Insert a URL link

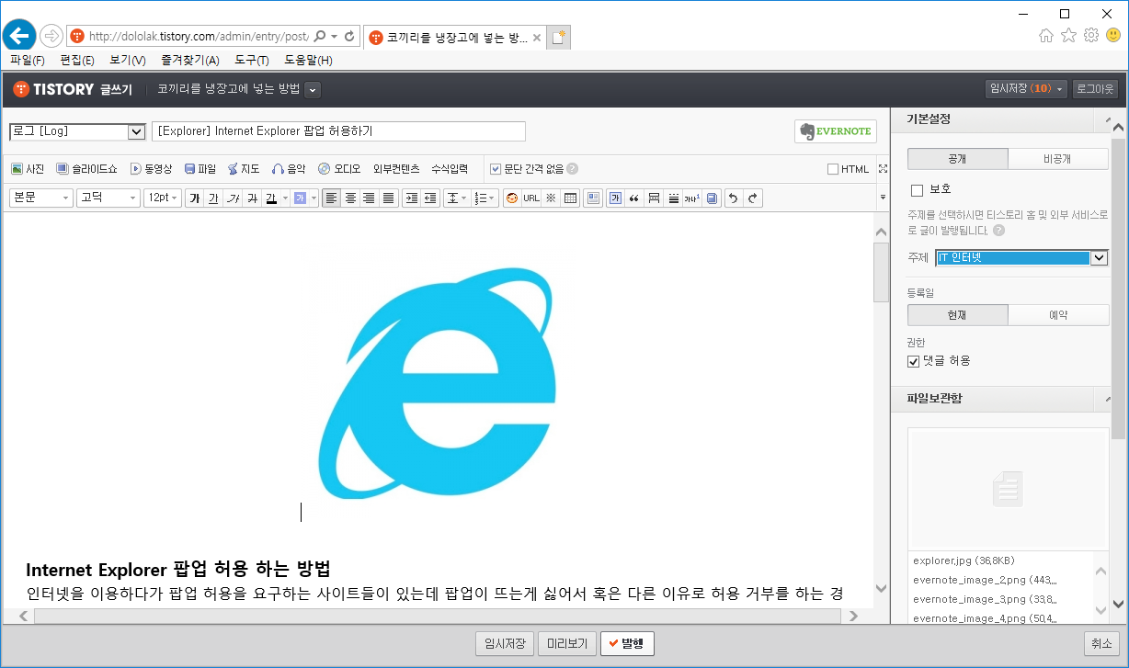[531, 198]
